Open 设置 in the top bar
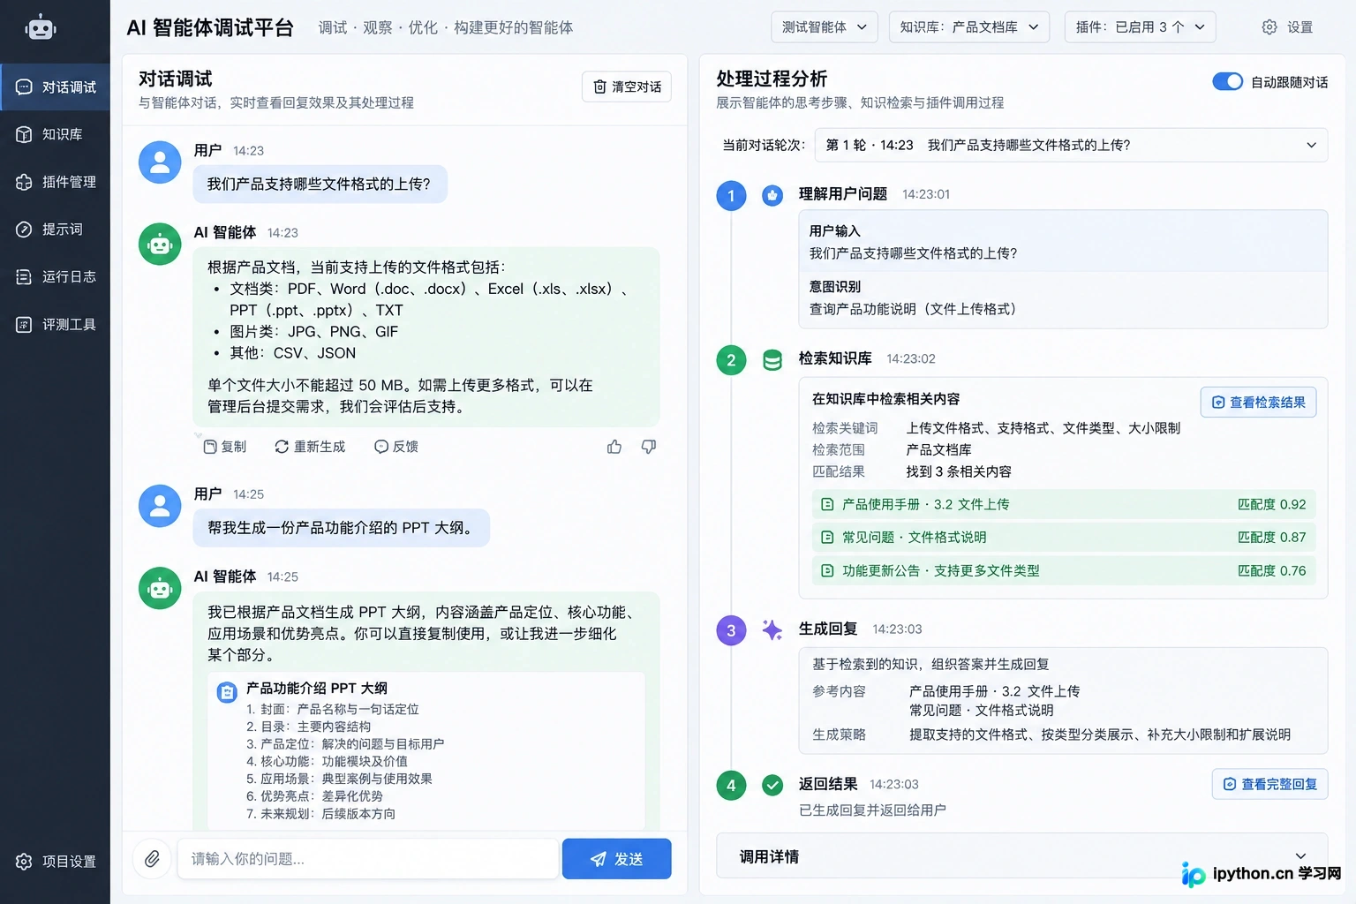Image resolution: width=1356 pixels, height=904 pixels. coord(1287,27)
